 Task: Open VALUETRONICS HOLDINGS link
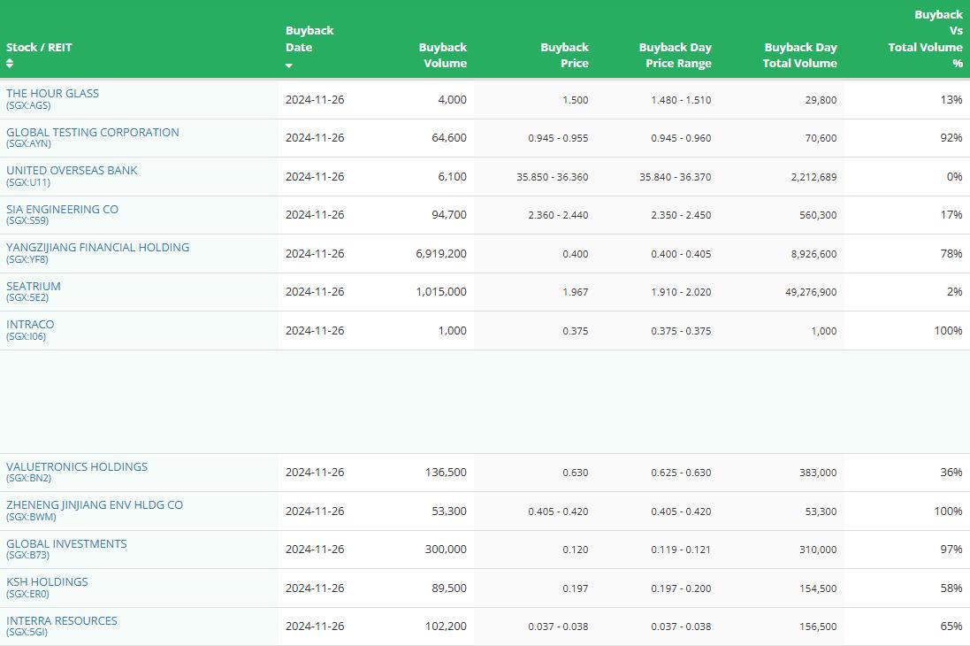(77, 466)
